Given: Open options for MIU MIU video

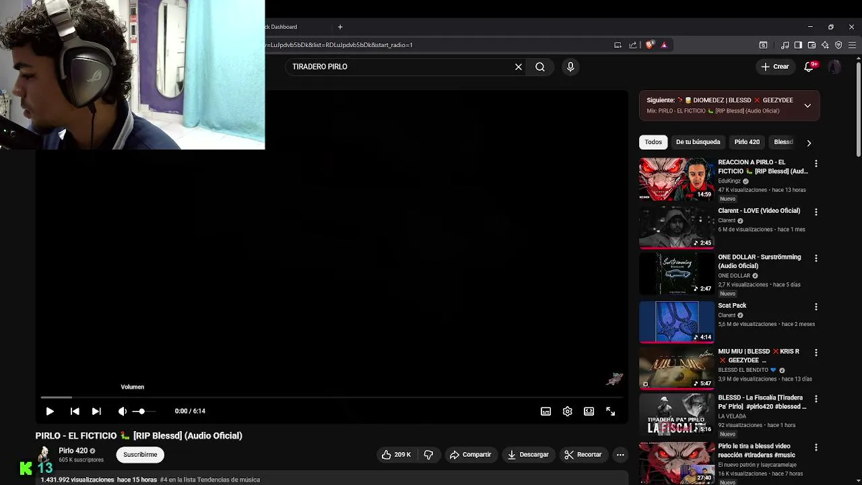Looking at the screenshot, I should tap(816, 353).
